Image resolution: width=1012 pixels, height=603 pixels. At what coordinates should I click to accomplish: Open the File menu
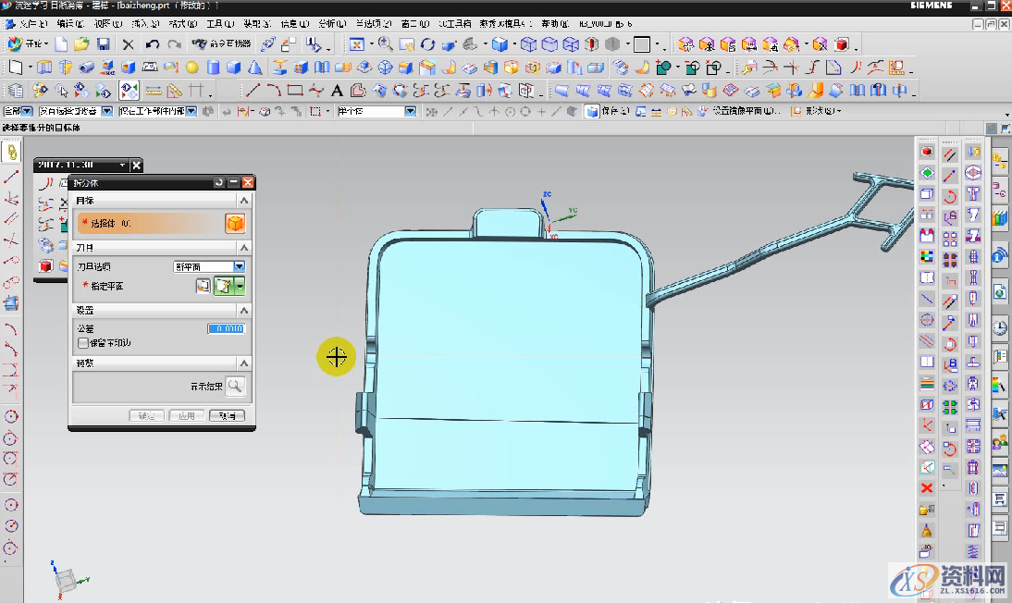(32, 23)
